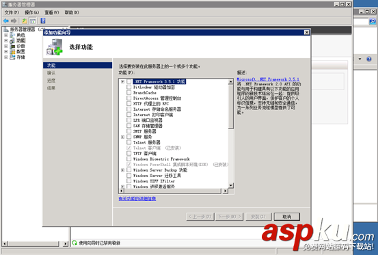Image resolution: width=378 pixels, height=255 pixels.
Task: Enable the BranchCache feature checkbox
Action: (129, 92)
